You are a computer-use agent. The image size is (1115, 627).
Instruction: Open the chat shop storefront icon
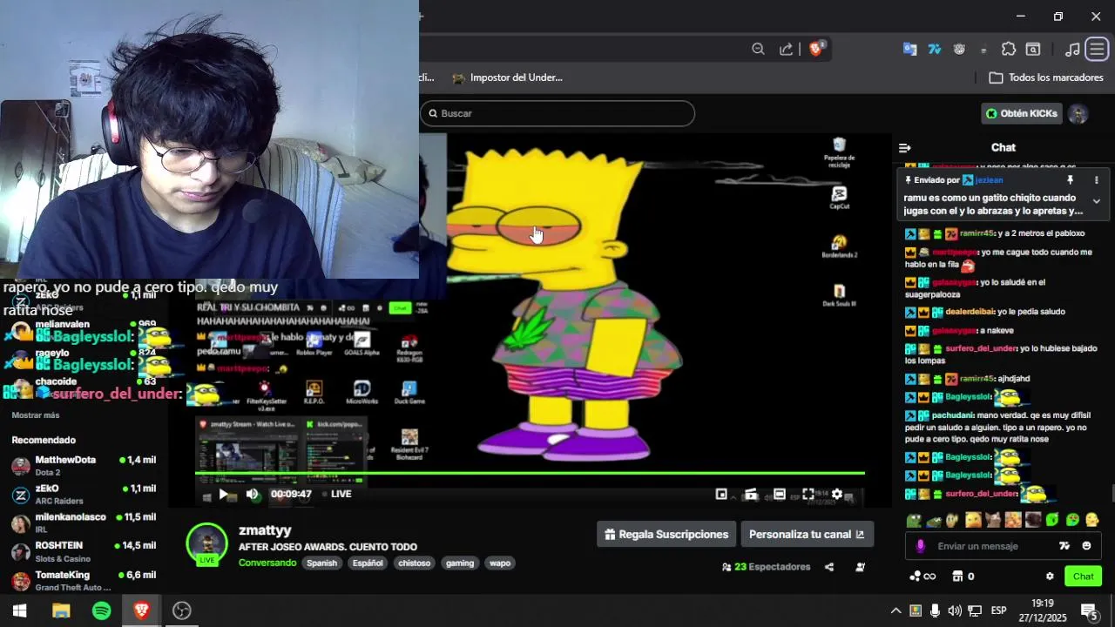coord(957,576)
